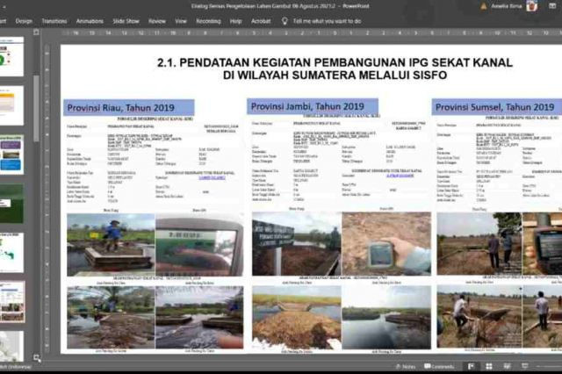The width and height of the screenshot is (562, 374).
Task: Open the blue coordinate hyperlink in Jambi form
Action: click(400, 176)
